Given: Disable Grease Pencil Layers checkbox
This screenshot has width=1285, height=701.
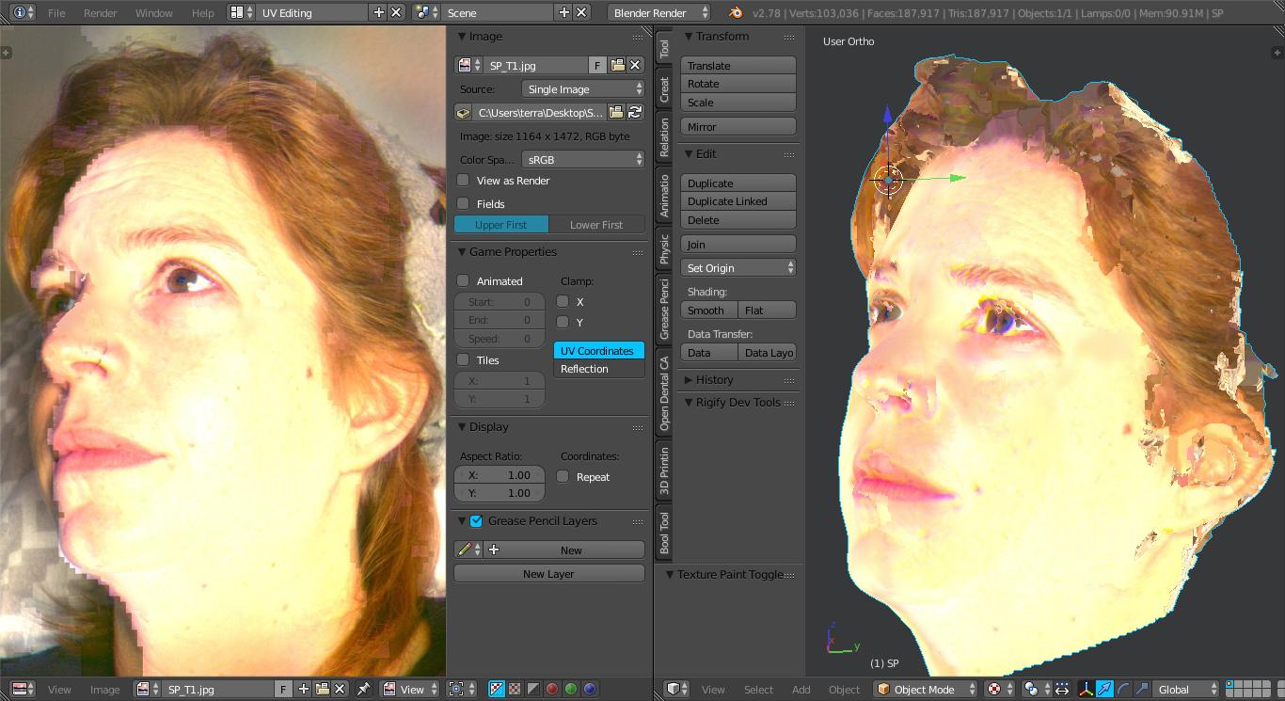Looking at the screenshot, I should click(x=476, y=520).
